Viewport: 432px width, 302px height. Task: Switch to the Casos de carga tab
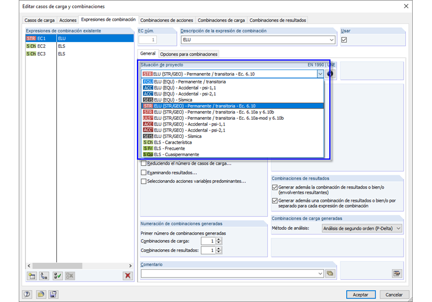tap(39, 20)
